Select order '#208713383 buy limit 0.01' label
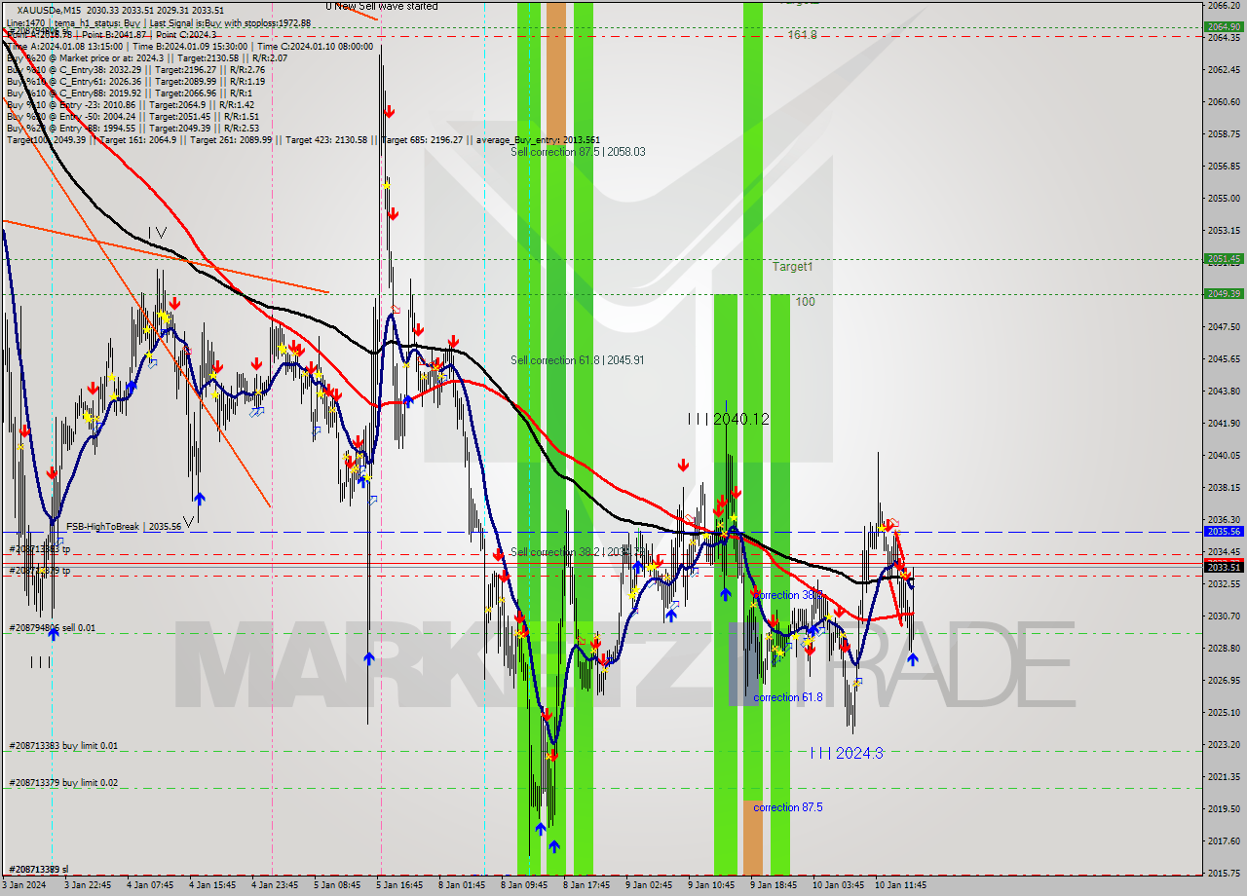Image resolution: width=1247 pixels, height=896 pixels. pos(63,746)
